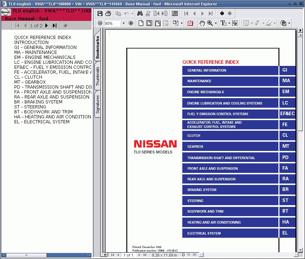Viewport: 305px width, 259px height.
Task: Jump to last page in left panel
Action: [x=55, y=26]
